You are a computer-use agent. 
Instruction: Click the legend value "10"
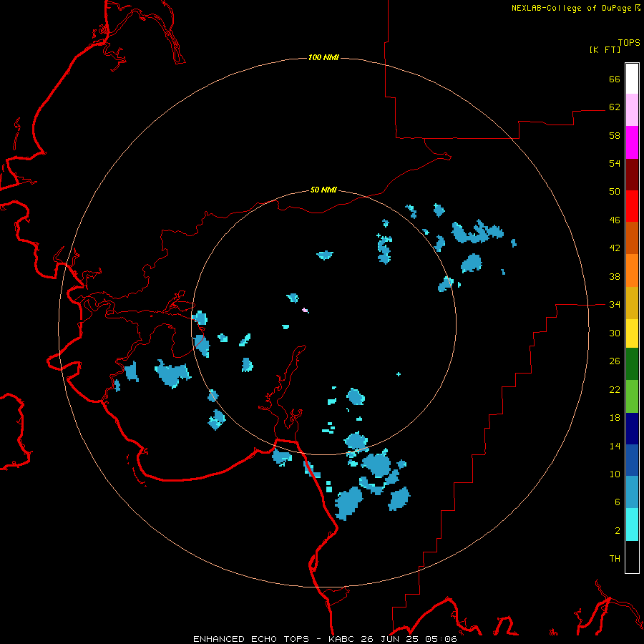click(615, 474)
